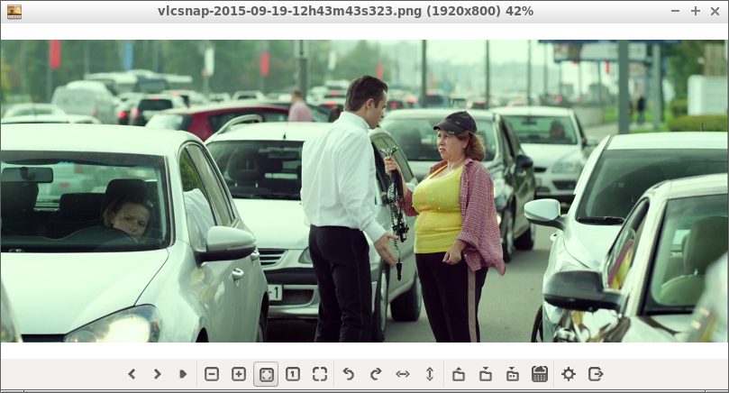Viewport: 729px width, 393px height.
Task: Save image using the down-arrow folder icon
Action: coord(486,374)
